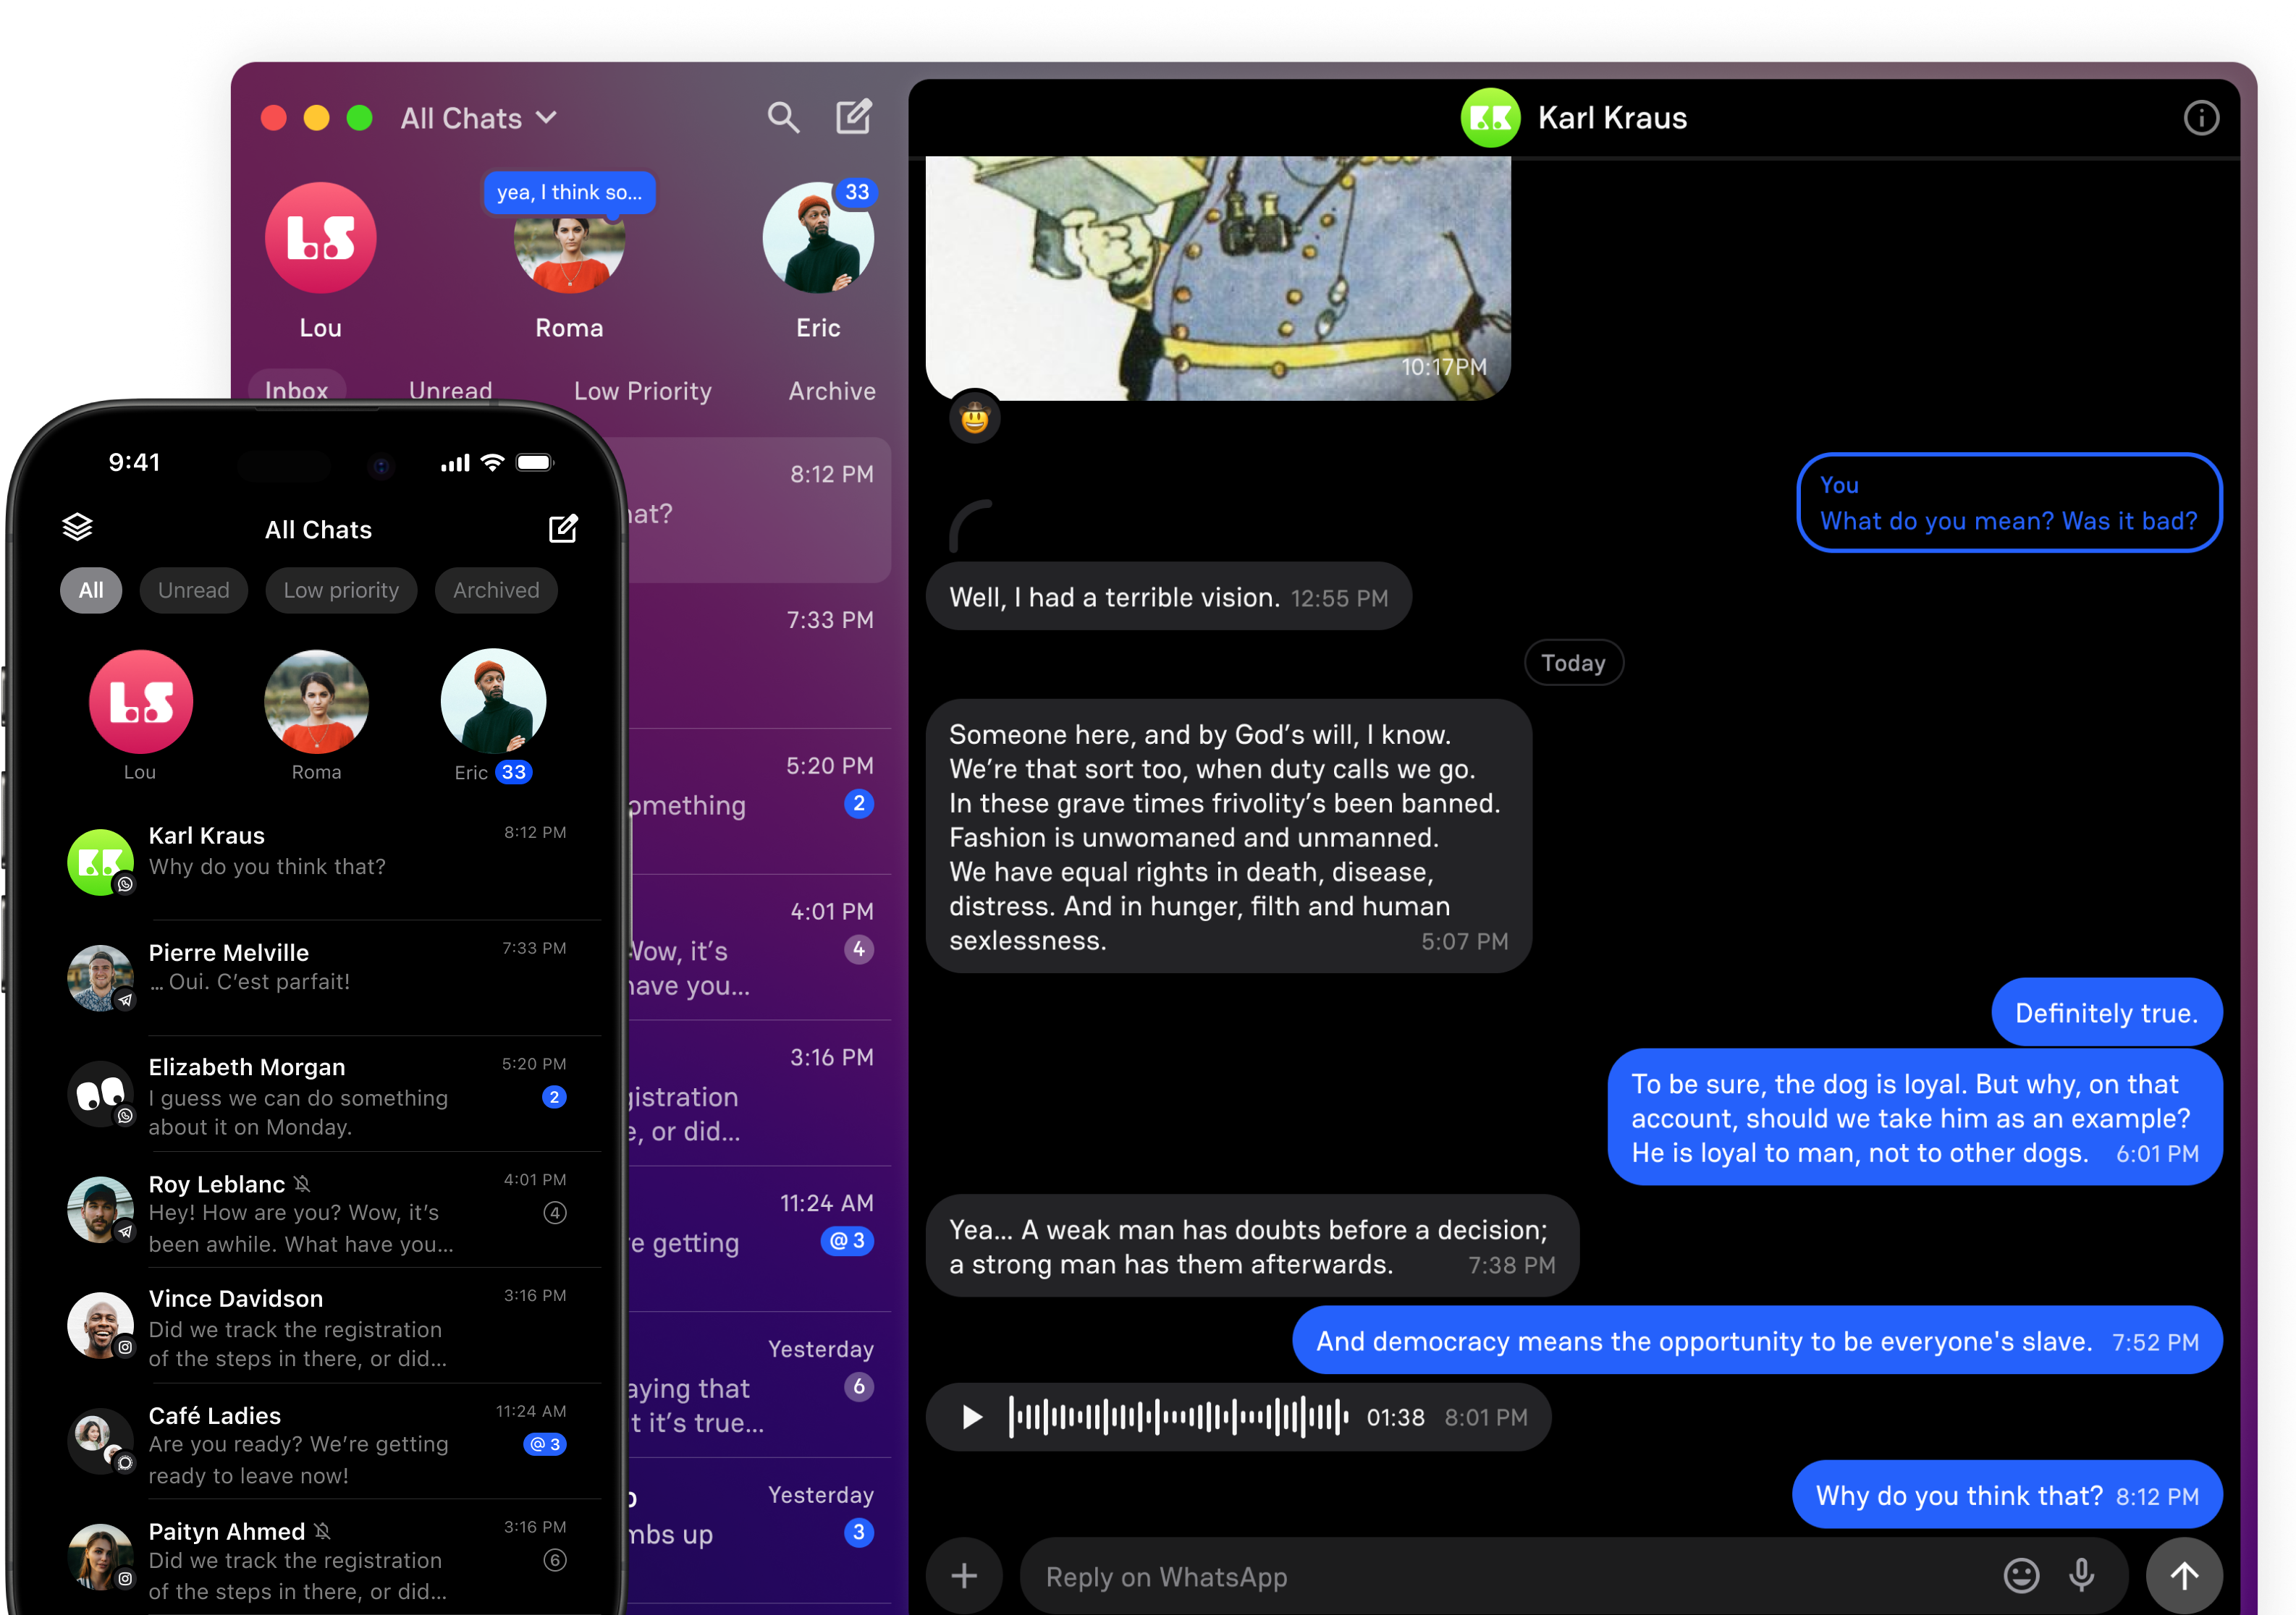Click the quoted reply 'What do you mean? Was it bad?'

(x=2009, y=503)
